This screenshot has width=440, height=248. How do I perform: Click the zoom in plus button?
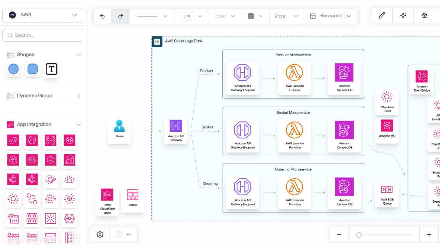(x=429, y=235)
